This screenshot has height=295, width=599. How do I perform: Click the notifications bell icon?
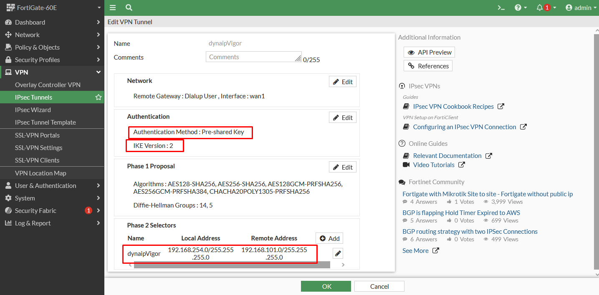(x=540, y=7)
